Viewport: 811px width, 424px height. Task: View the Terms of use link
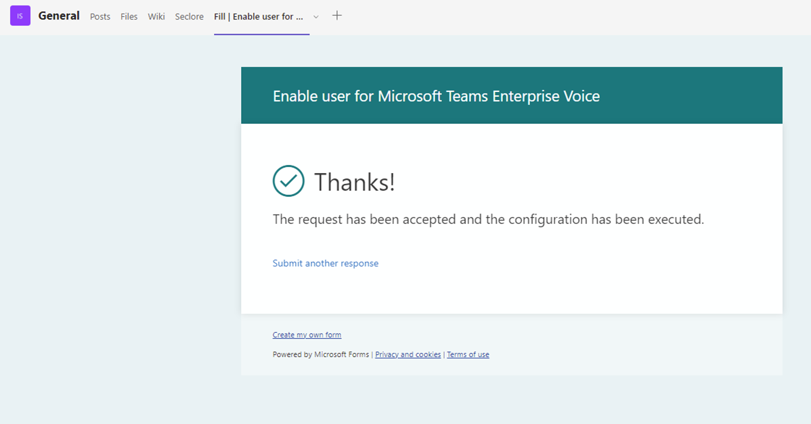(x=468, y=354)
